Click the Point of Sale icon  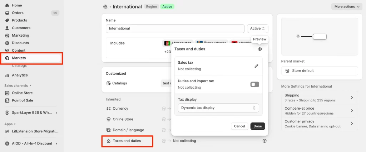click(7, 100)
